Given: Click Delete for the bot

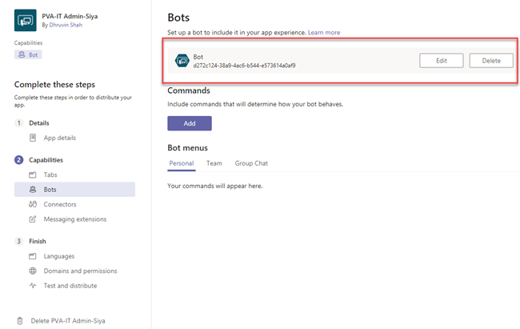Looking at the screenshot, I should coord(491,61).
